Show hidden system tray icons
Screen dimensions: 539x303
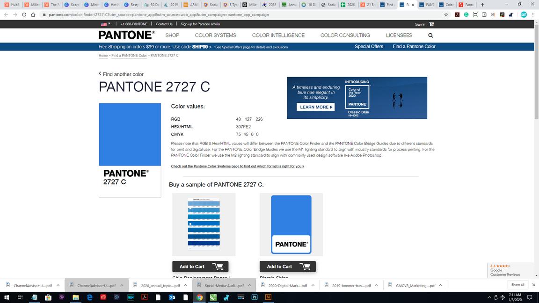(x=489, y=297)
